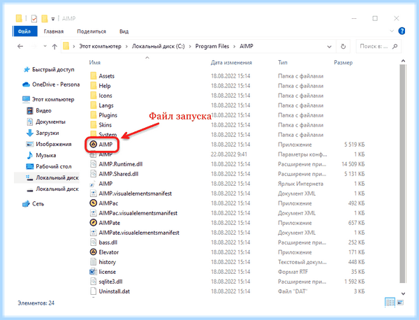Viewport: 419px width, 320px height.
Task: Select the AIMP.Shared.dll file name
Action: coord(119,174)
